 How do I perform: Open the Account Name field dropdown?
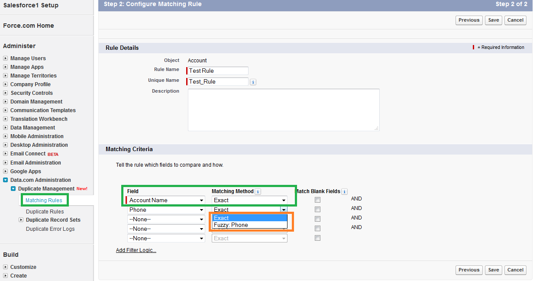tap(166, 200)
